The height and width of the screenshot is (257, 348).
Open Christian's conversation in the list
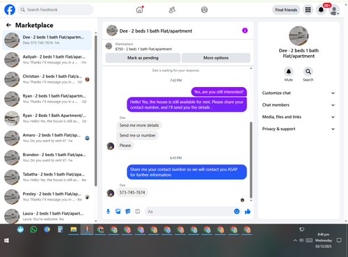point(47,79)
